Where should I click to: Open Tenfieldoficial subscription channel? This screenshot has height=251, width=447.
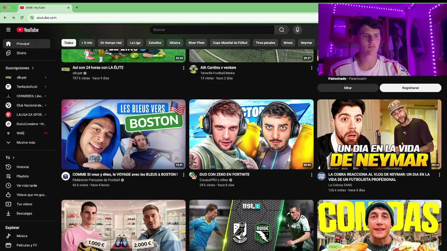(27, 87)
